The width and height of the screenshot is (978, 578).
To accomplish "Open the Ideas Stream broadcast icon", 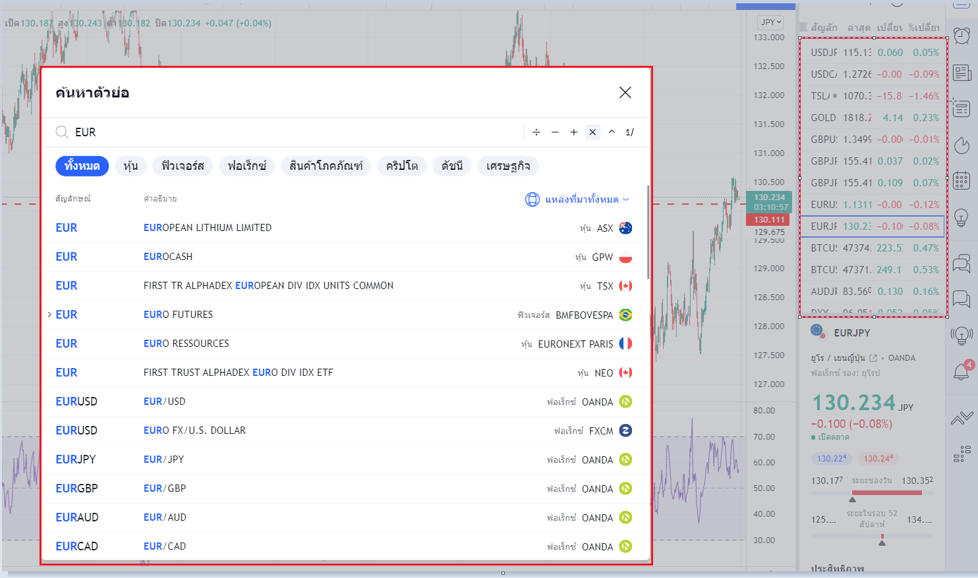I will [962, 336].
